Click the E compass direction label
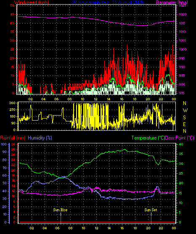Screen dimensions: 196x234 click(x=184, y=124)
